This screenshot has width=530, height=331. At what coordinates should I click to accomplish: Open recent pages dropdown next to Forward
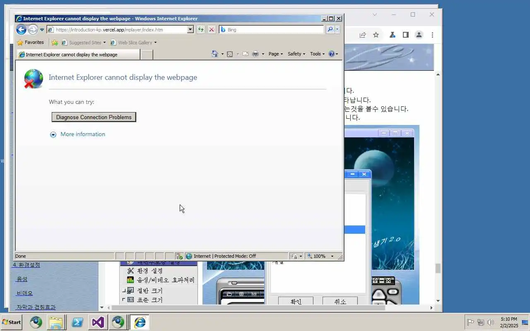[42, 30]
